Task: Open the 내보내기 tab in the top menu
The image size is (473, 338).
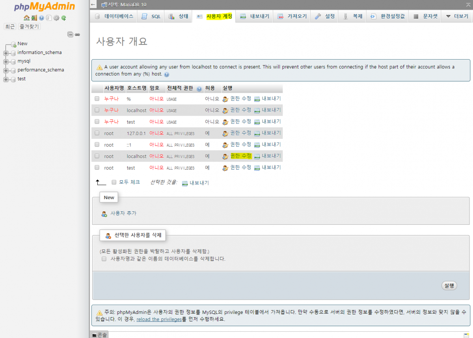Action: 254,16
